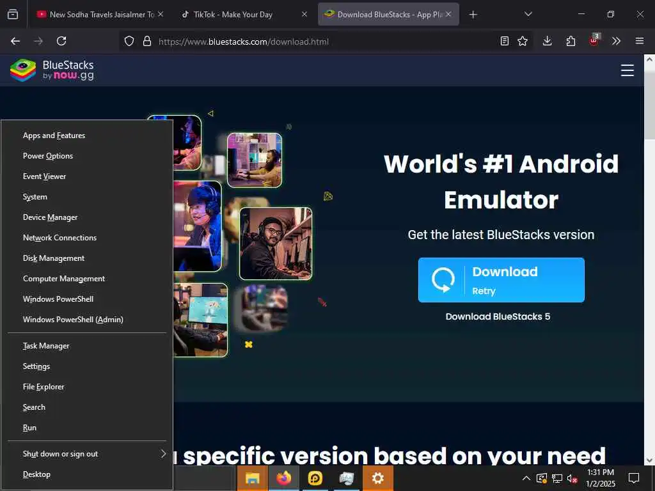
Task: Bookmark this page with the star
Action: point(523,41)
